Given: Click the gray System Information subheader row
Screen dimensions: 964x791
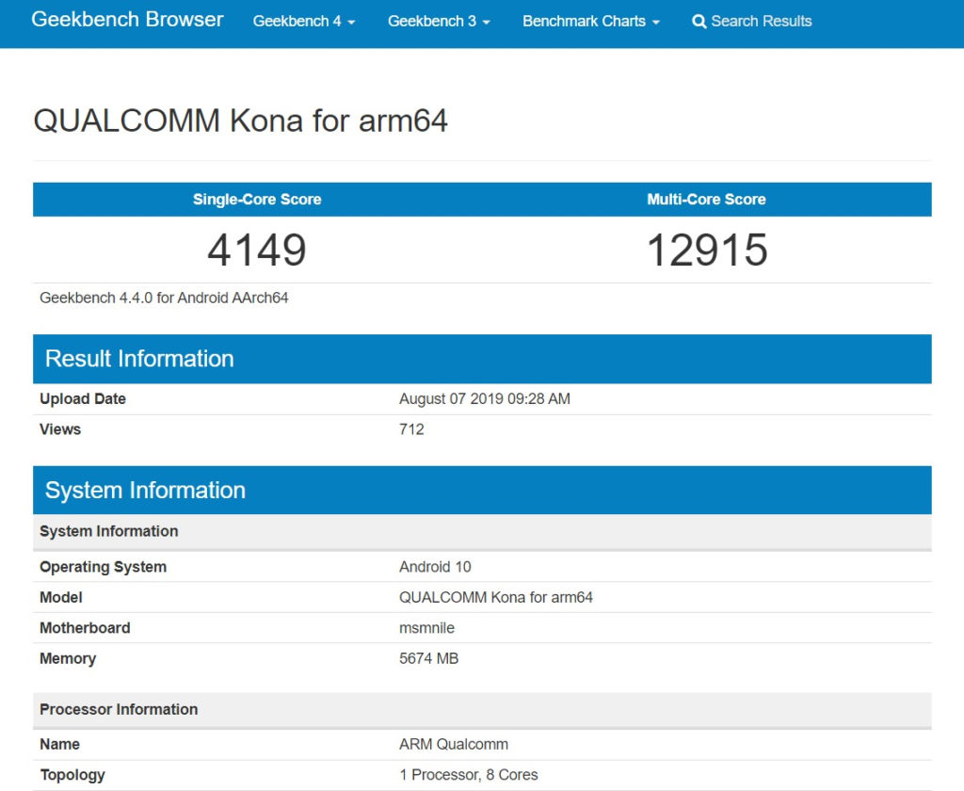Looking at the screenshot, I should (x=482, y=531).
